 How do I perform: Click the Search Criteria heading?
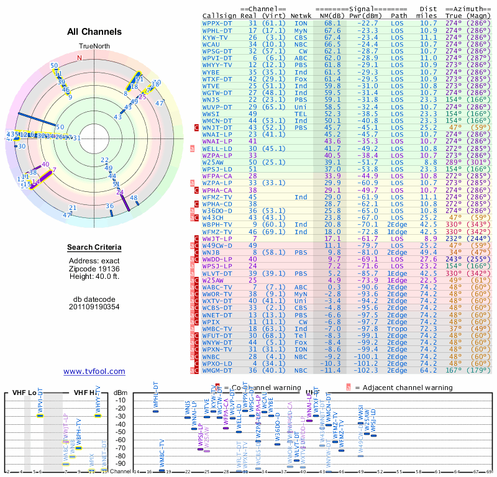coord(94,247)
